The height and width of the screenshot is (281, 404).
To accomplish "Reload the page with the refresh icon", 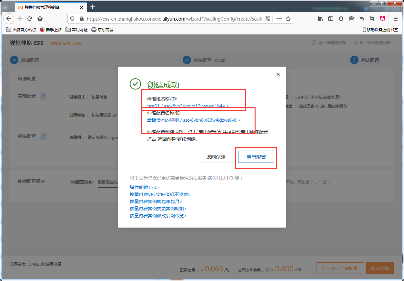I will (30, 19).
